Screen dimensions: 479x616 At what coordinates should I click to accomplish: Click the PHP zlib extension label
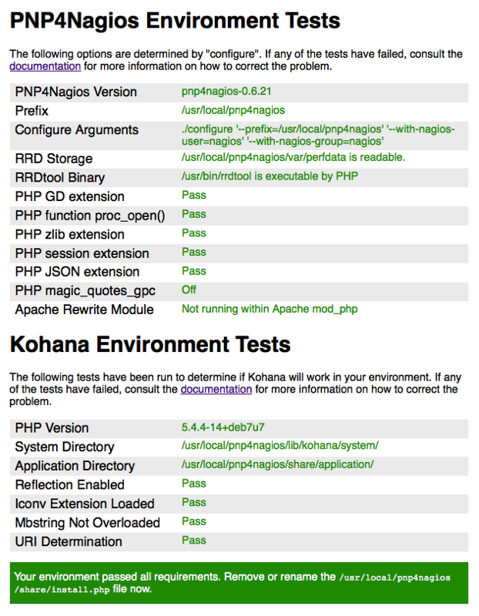[69, 234]
